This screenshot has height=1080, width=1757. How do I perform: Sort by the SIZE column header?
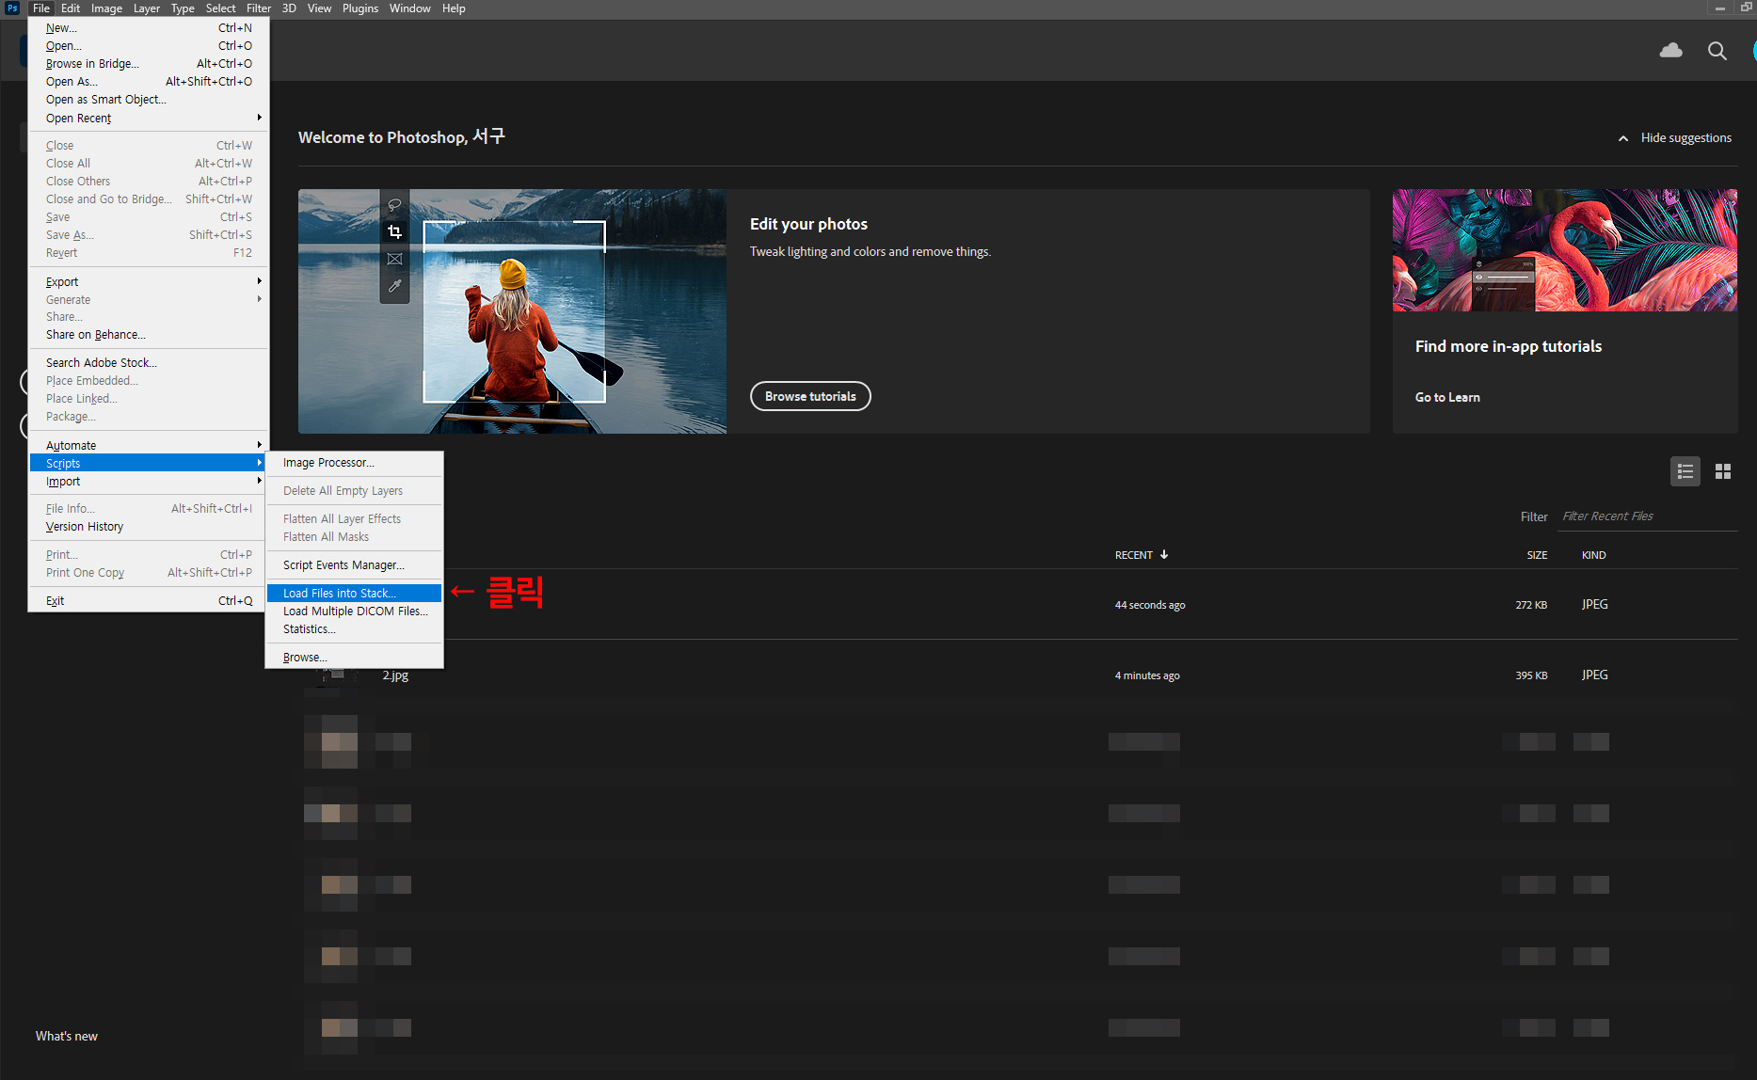click(x=1537, y=555)
